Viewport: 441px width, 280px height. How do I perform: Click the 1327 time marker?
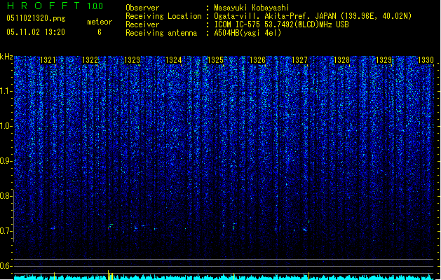300,60
